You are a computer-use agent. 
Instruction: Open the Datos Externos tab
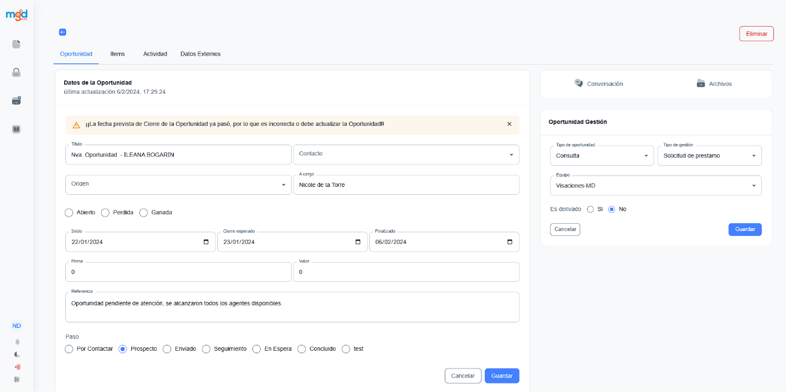pos(200,54)
